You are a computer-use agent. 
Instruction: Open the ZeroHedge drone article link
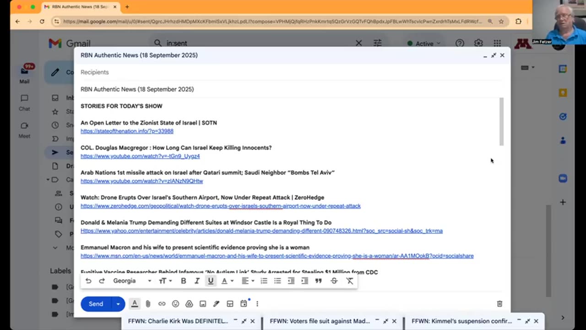221,206
